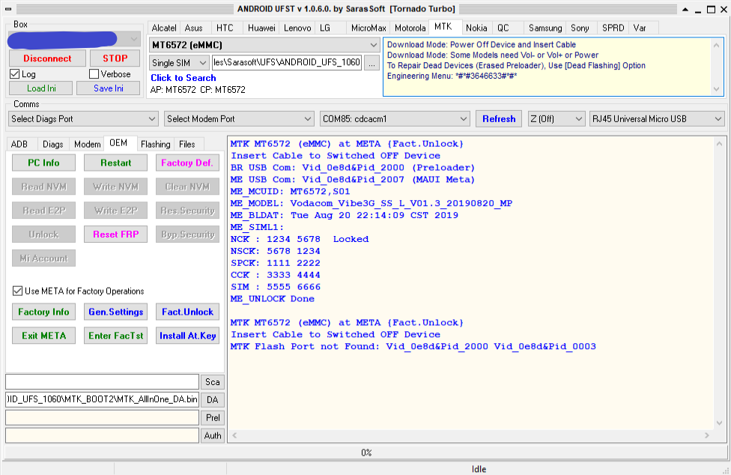Switch to the Samsung tab
The image size is (731, 475).
[545, 28]
